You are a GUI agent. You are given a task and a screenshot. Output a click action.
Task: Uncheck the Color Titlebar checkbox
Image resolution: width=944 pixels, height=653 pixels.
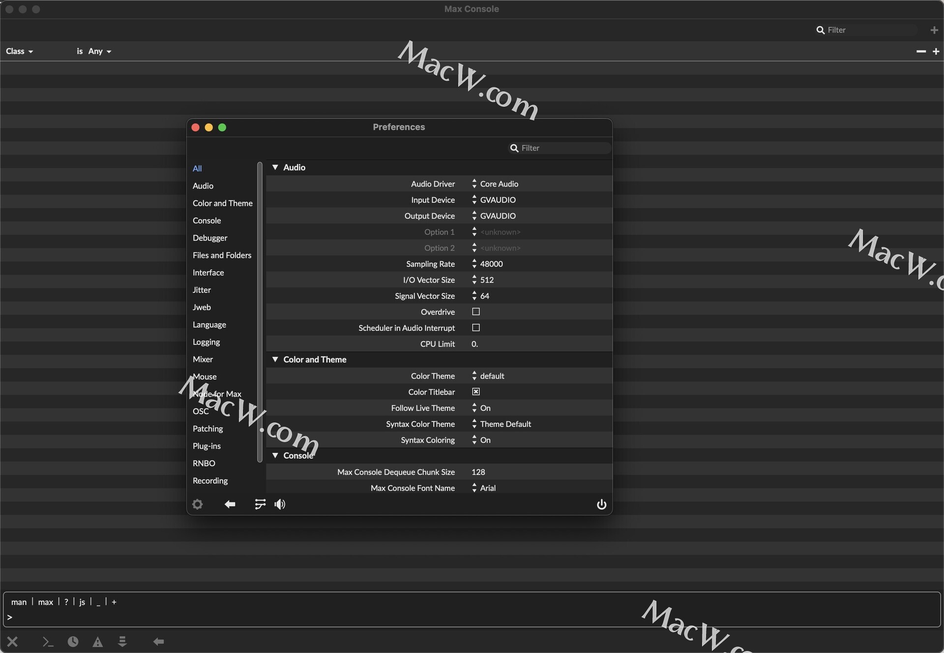point(476,392)
